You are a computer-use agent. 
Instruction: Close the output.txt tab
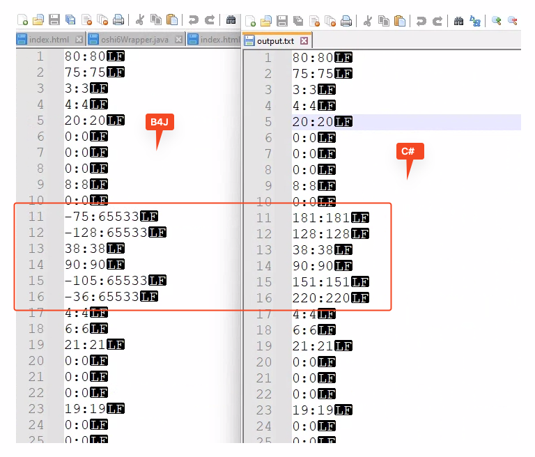point(304,41)
